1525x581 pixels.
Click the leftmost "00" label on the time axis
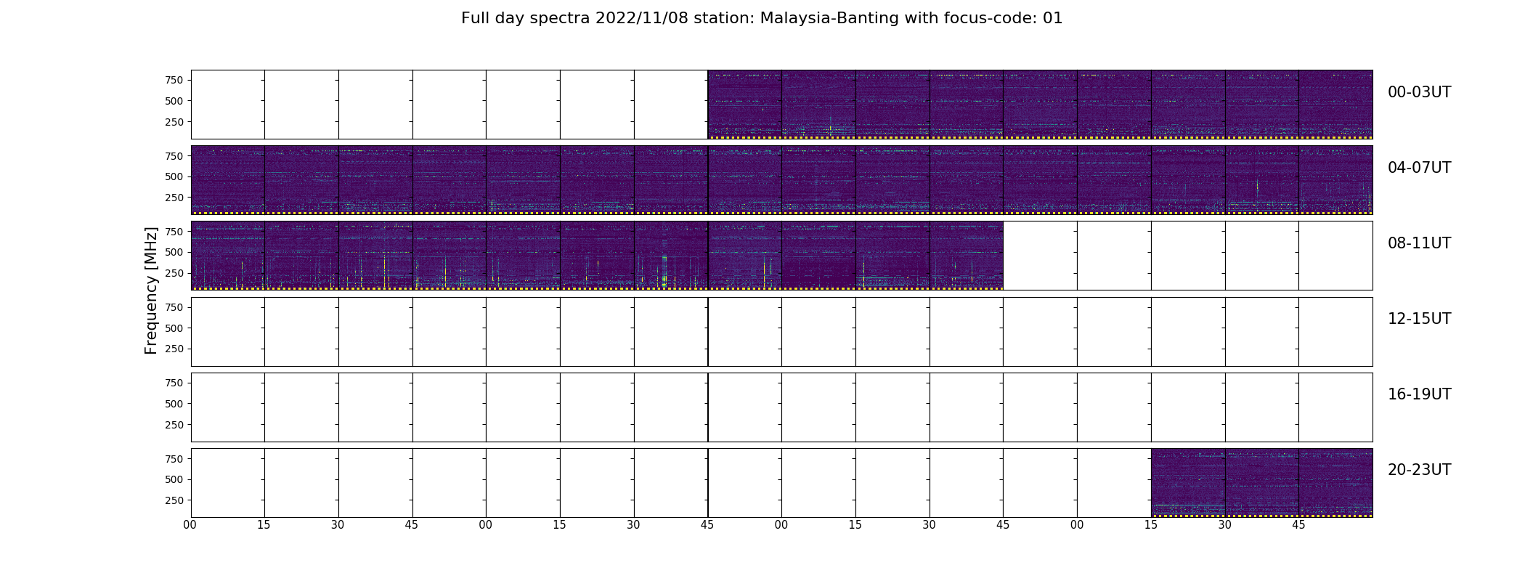click(x=190, y=525)
